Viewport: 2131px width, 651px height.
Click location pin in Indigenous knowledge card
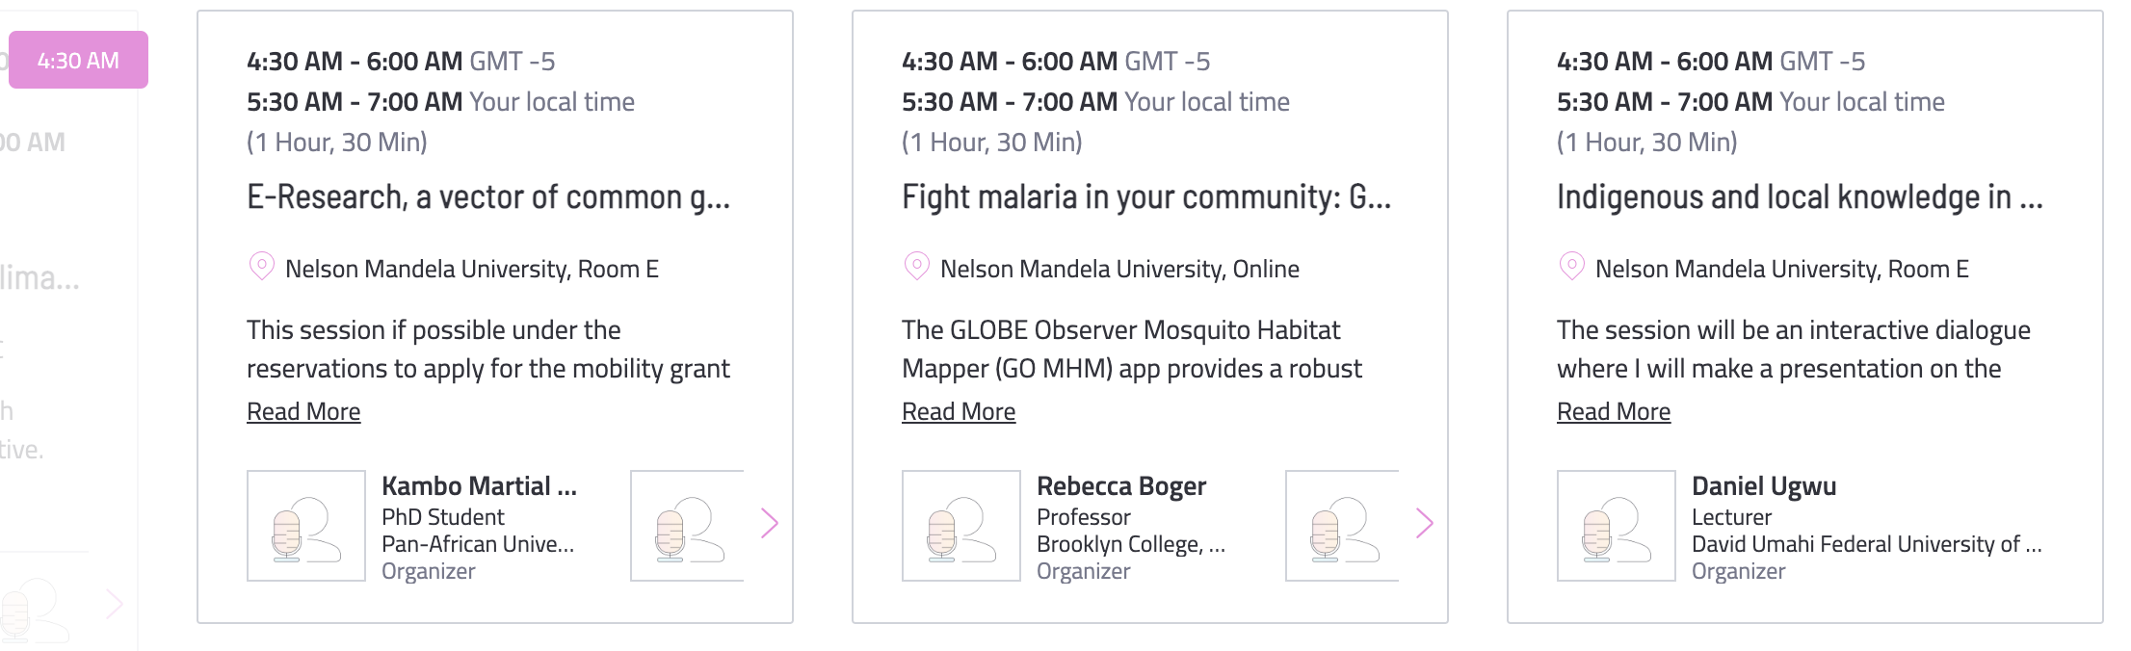click(1571, 267)
